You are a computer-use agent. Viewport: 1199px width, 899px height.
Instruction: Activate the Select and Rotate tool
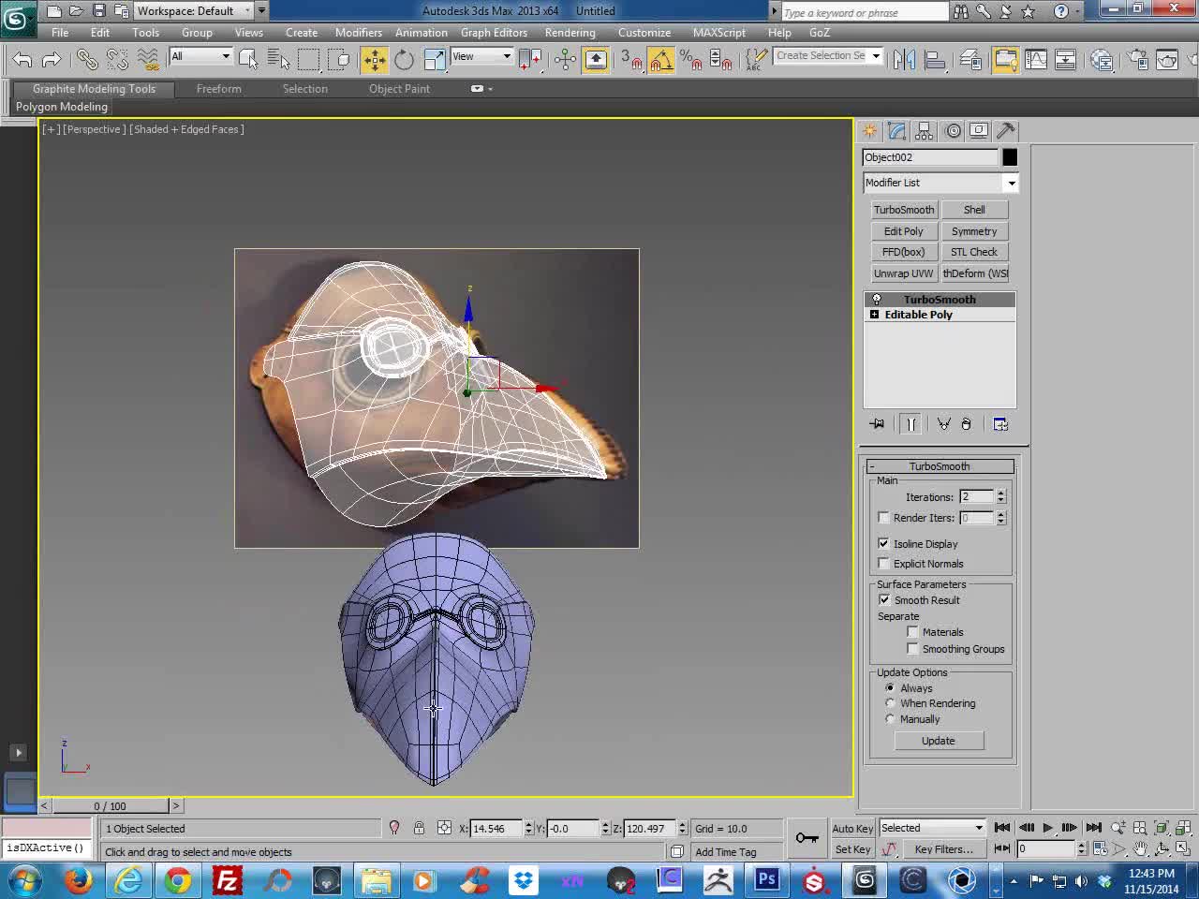(404, 60)
